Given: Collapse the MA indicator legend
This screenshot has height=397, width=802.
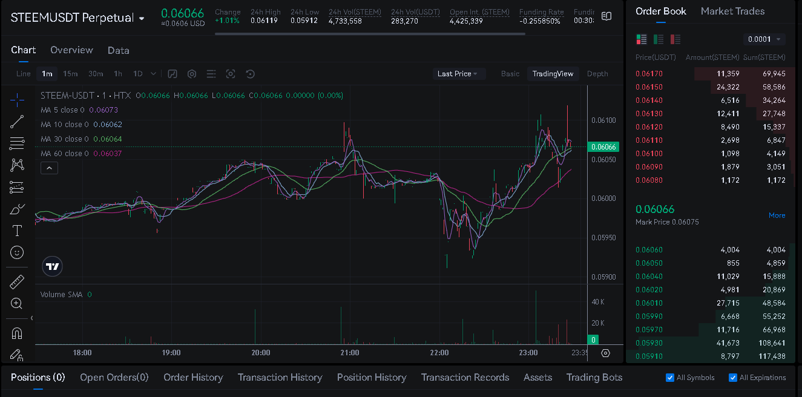Looking at the screenshot, I should tap(49, 168).
